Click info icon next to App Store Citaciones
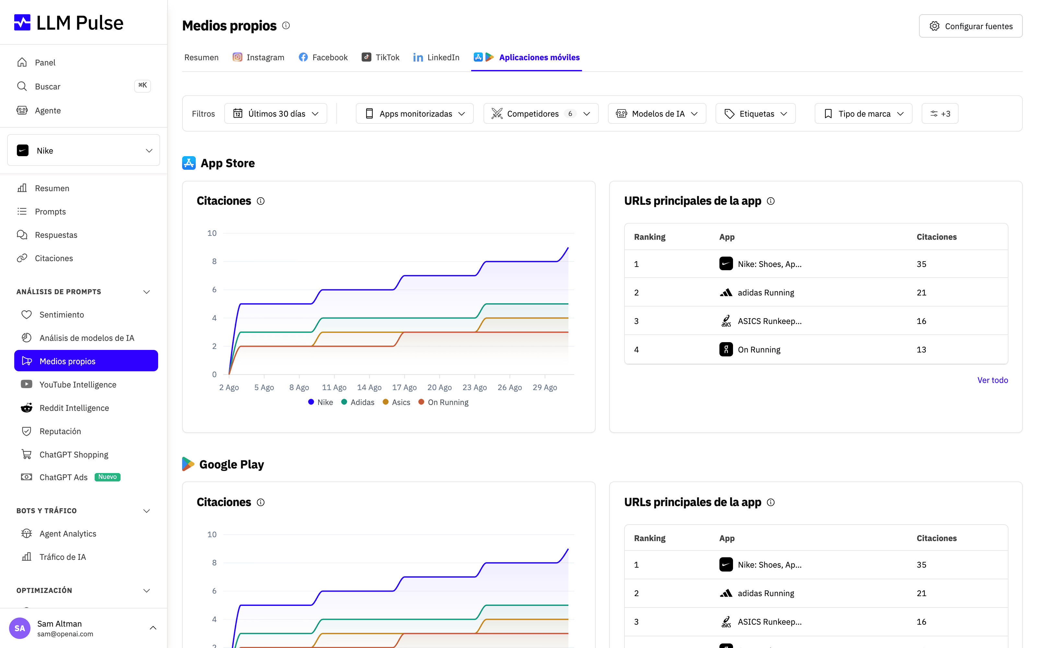The width and height of the screenshot is (1037, 648). (261, 201)
